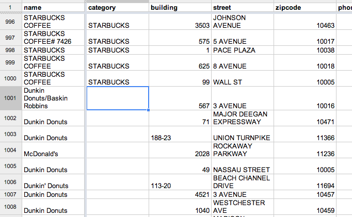
Task: Select row header 1000
Action: (11, 78)
